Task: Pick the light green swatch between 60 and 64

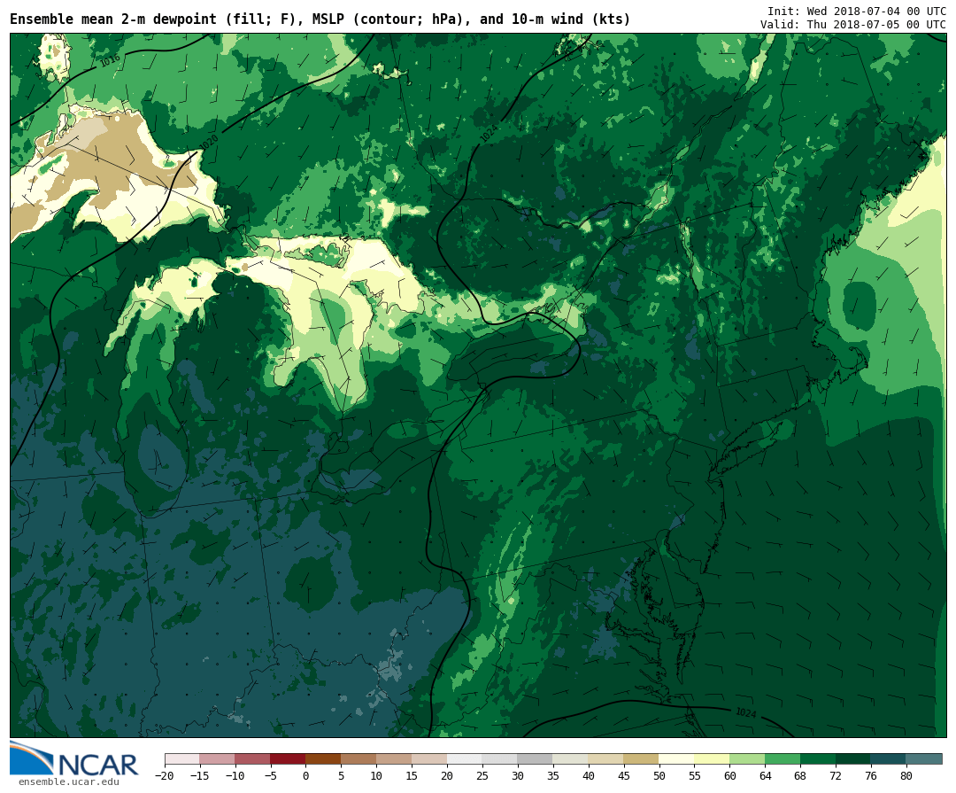Action: 748,758
